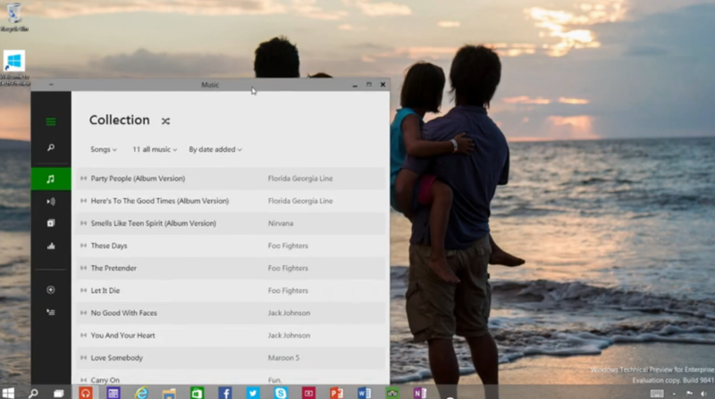Open search in the Music sidebar
This screenshot has width=715, height=399.
51,147
